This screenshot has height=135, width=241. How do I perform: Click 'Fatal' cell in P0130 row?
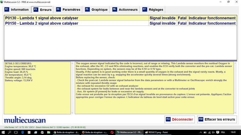tap(182, 18)
